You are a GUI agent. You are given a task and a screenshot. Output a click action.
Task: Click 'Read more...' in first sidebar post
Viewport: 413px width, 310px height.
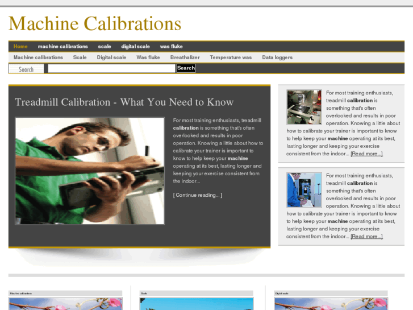[366, 154]
